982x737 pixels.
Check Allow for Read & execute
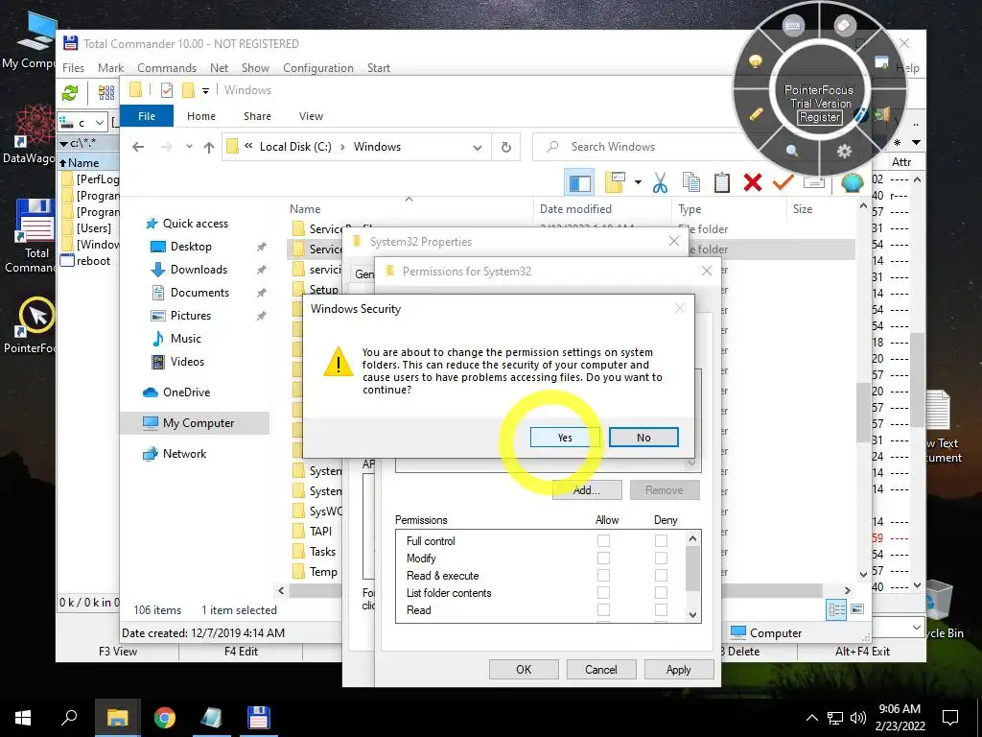click(x=604, y=576)
